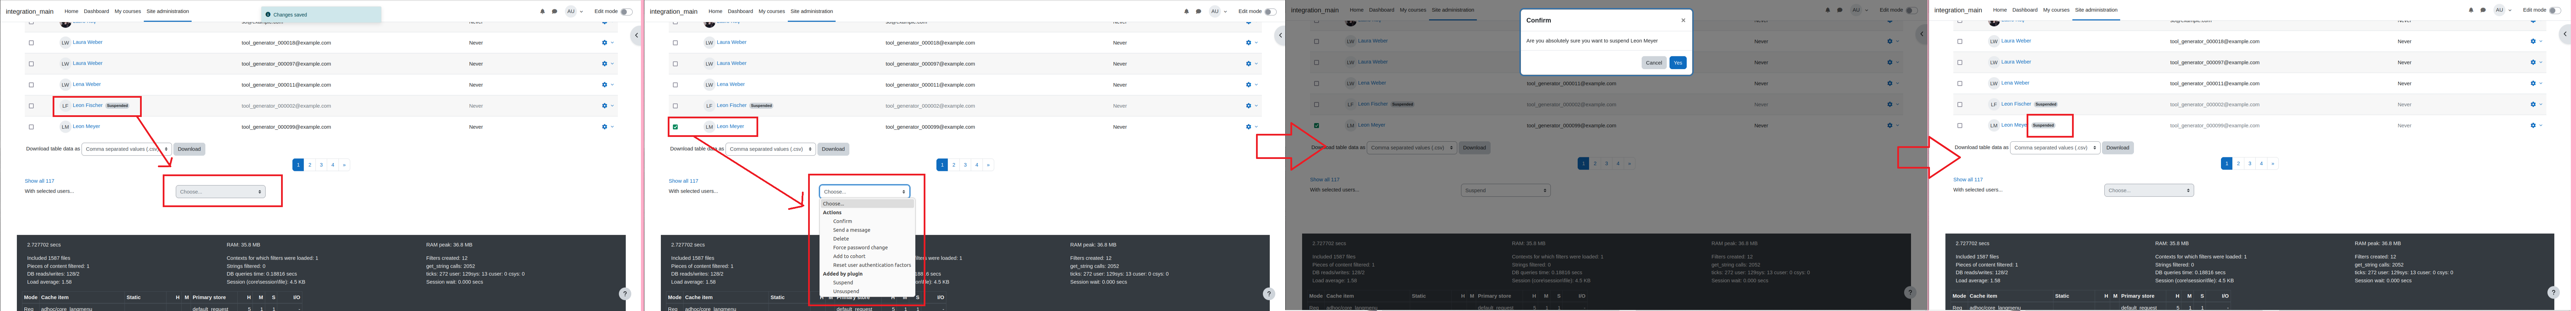Click LM avatar beside Leon Meyer, first panel

(65, 127)
